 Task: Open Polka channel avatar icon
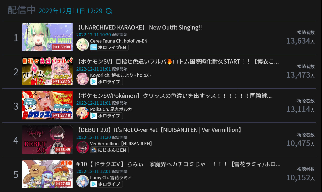pos(83,113)
